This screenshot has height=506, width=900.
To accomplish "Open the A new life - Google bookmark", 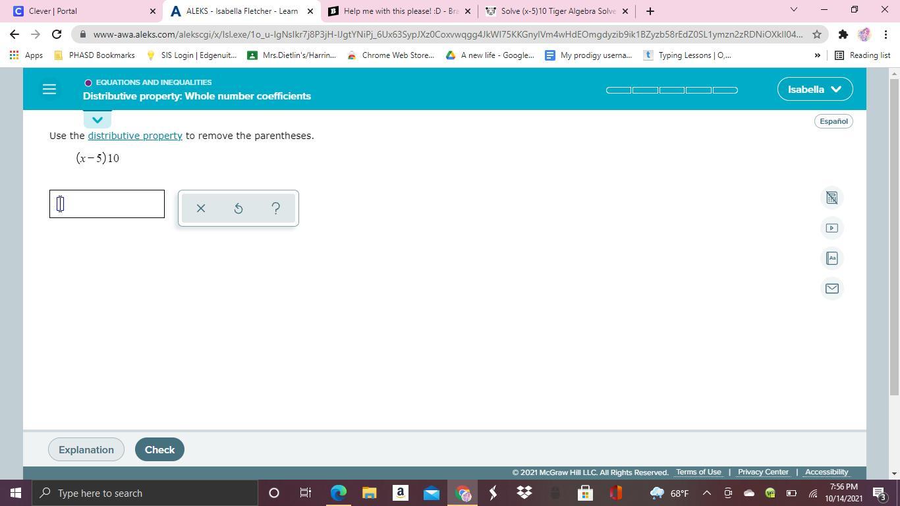I will pyautogui.click(x=490, y=55).
